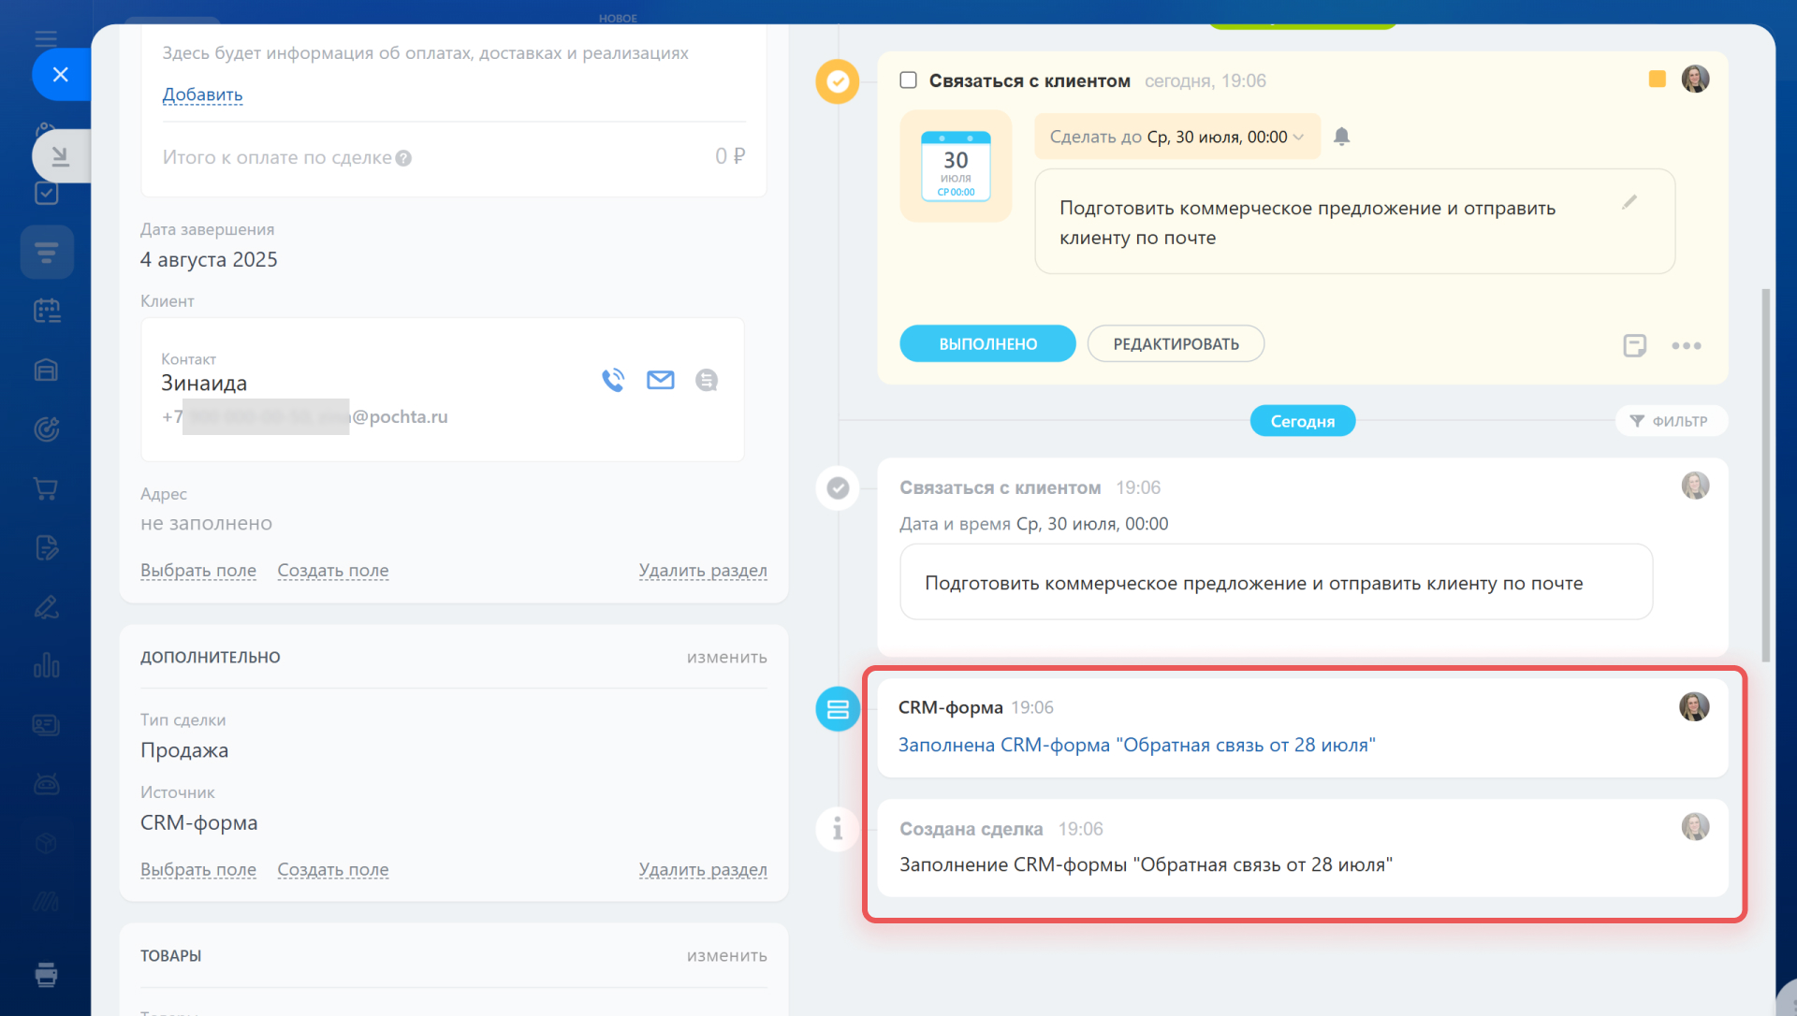The image size is (1797, 1016).
Task: Click Выбрать поле under Адрес section
Action: pyautogui.click(x=198, y=571)
